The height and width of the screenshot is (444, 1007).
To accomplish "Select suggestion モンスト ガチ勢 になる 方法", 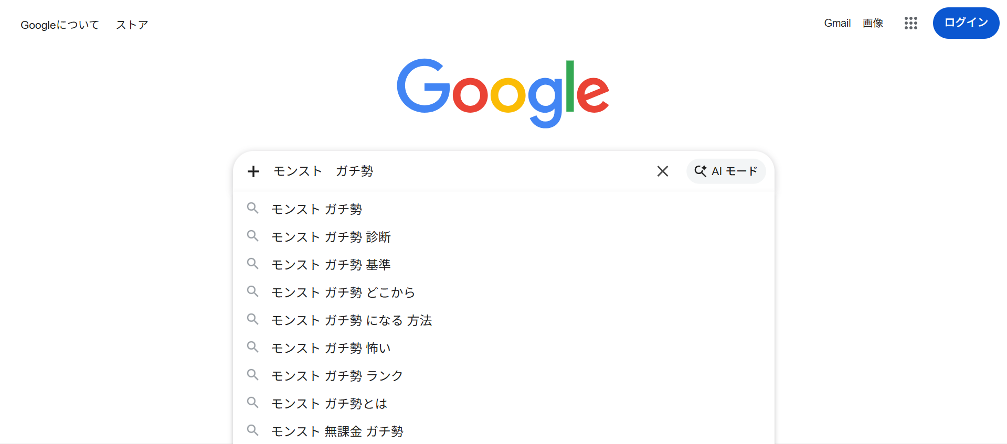I will pyautogui.click(x=352, y=320).
